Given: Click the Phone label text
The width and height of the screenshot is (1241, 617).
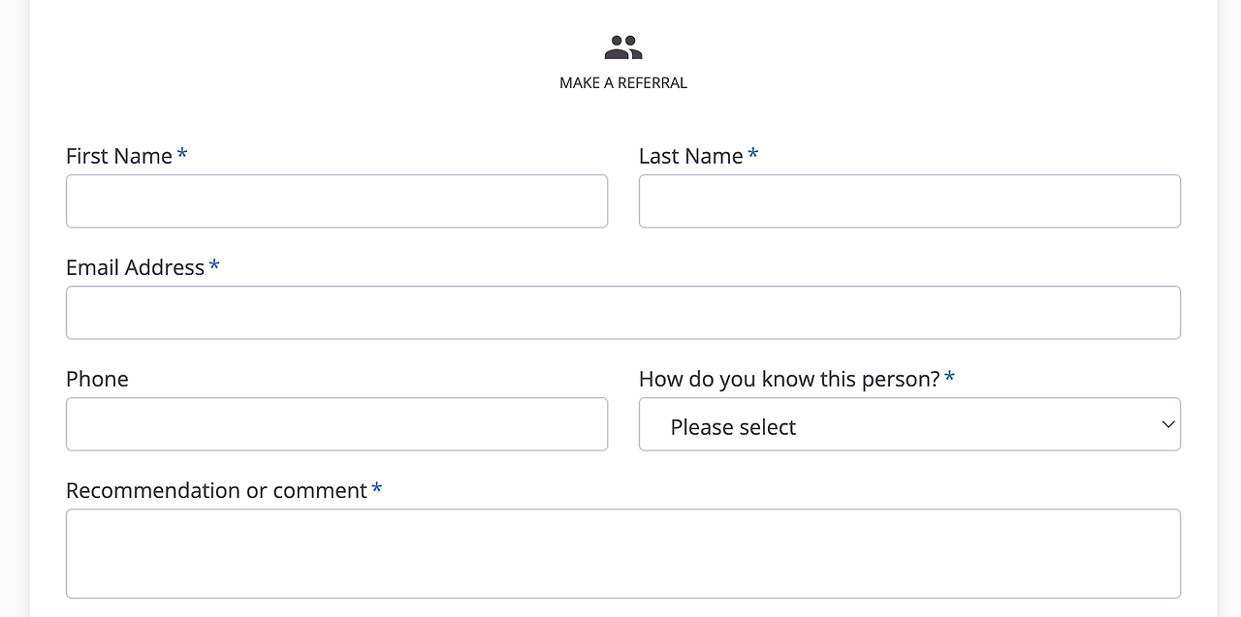Looking at the screenshot, I should coord(97,379).
